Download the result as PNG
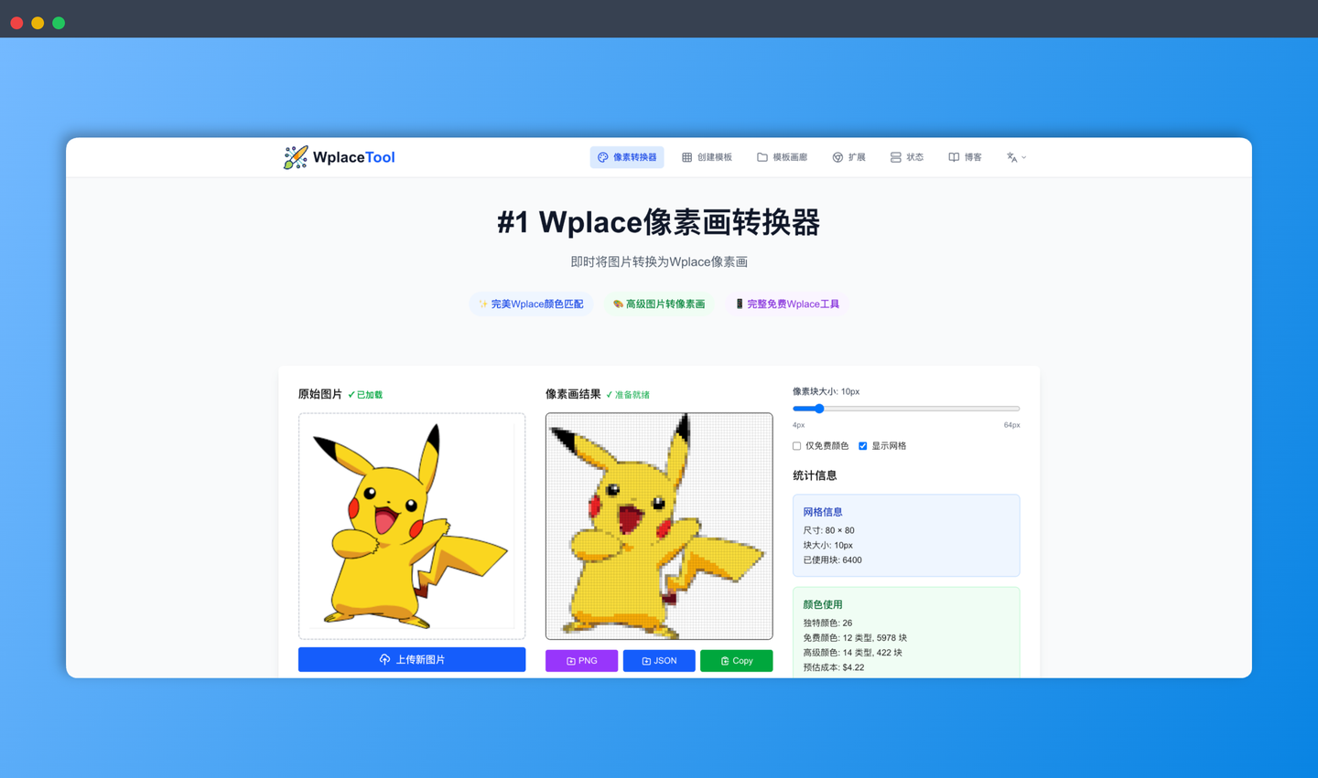 (581, 660)
